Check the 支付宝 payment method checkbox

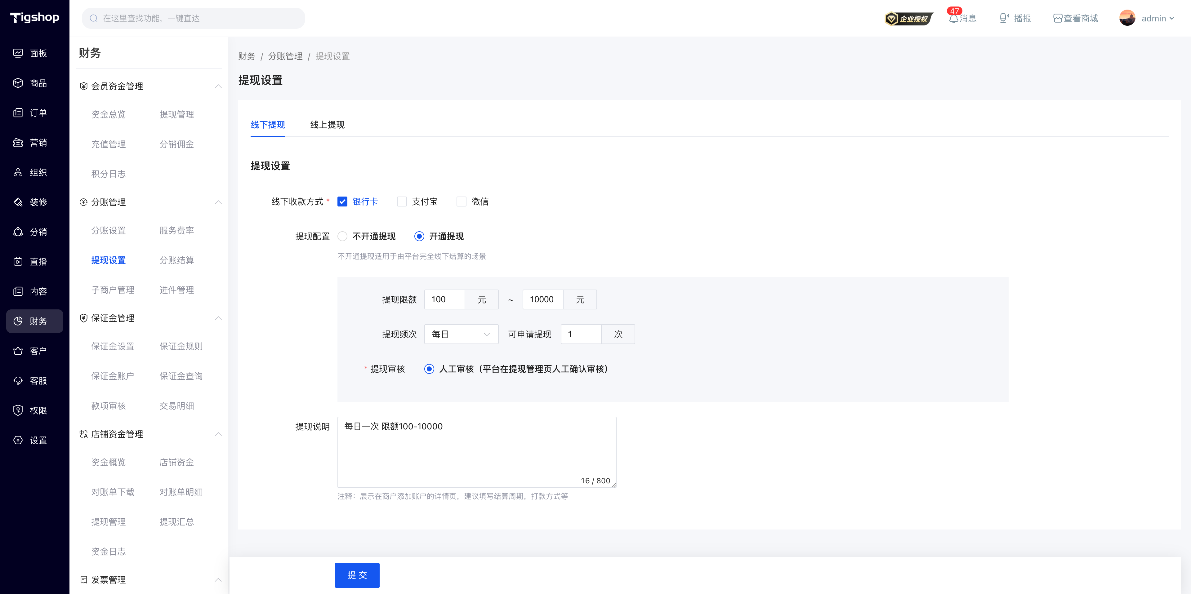402,202
